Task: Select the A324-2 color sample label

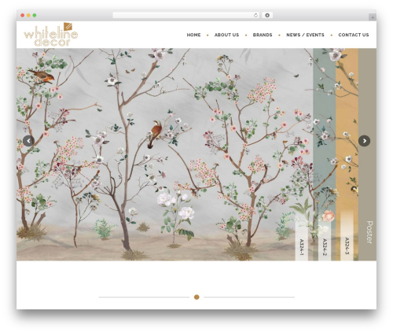Action: [325, 246]
